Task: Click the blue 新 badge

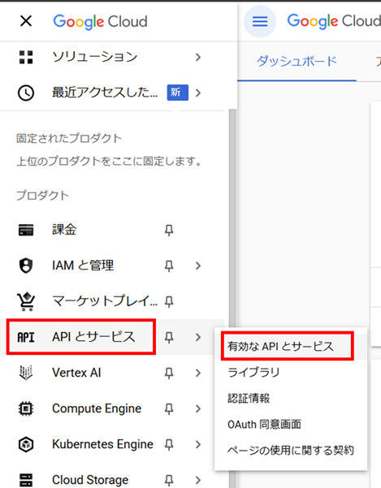Action: coord(178,93)
